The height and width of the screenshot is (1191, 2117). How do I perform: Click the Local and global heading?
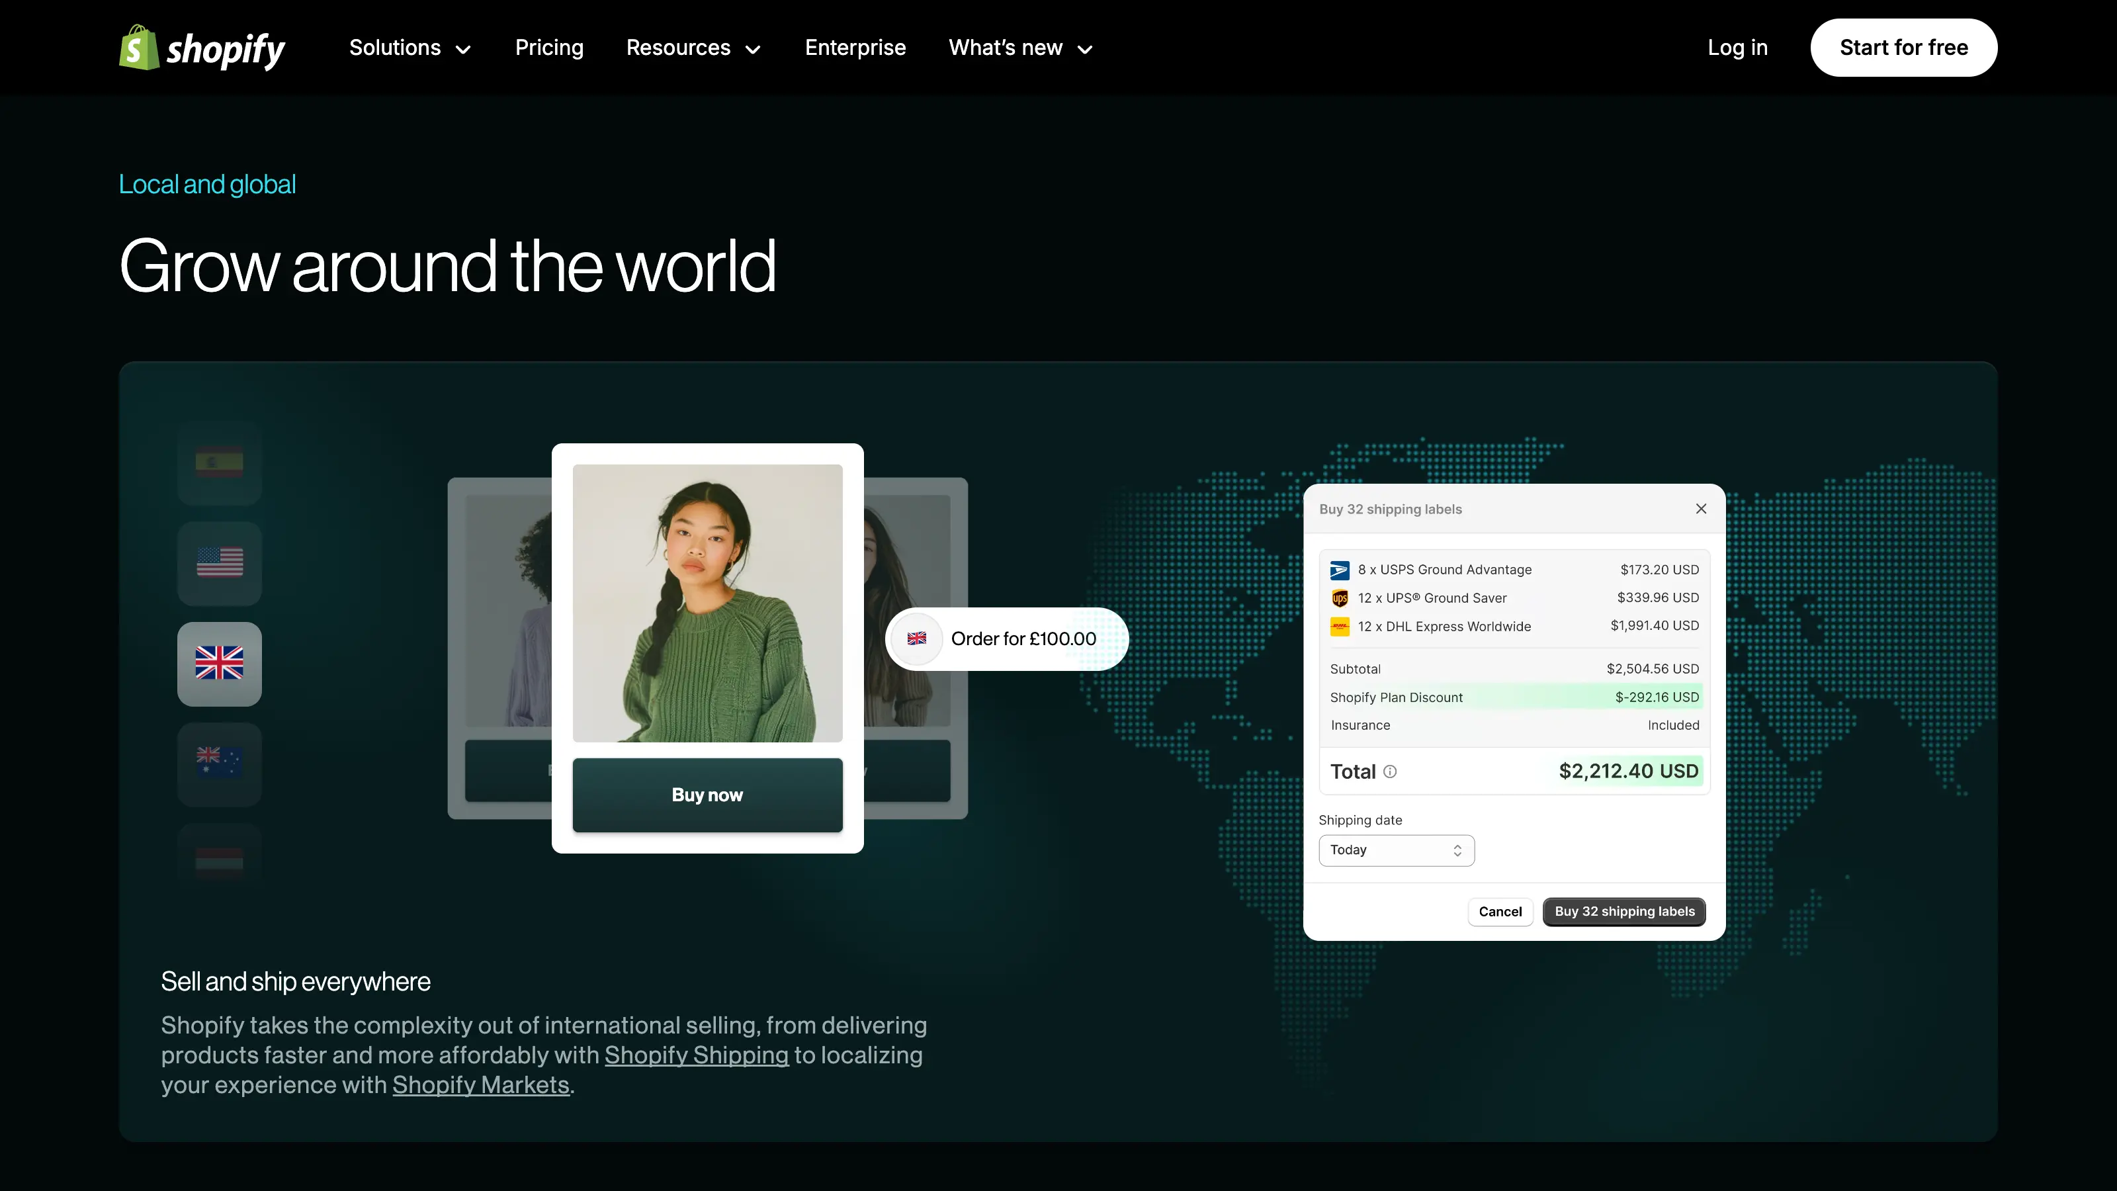pyautogui.click(x=207, y=184)
